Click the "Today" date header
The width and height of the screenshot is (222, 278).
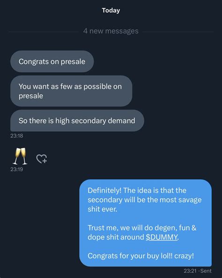pyautogui.click(x=111, y=10)
